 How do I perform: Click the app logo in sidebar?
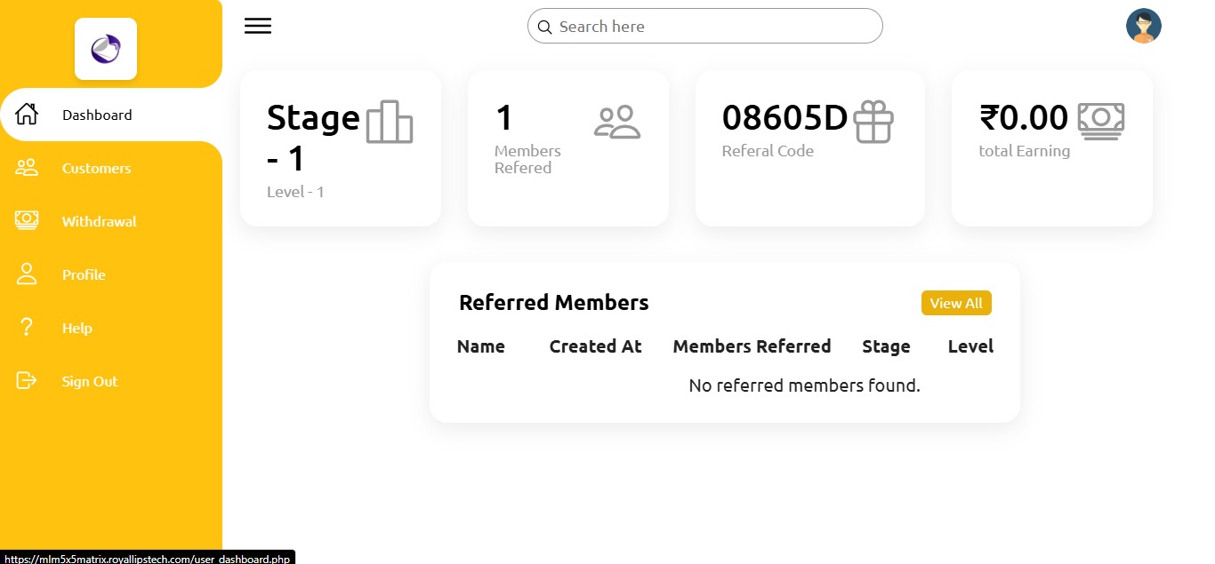(x=106, y=49)
